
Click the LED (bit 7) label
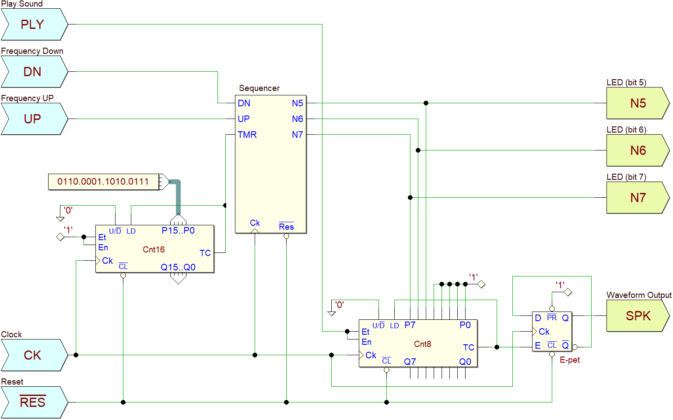(626, 177)
